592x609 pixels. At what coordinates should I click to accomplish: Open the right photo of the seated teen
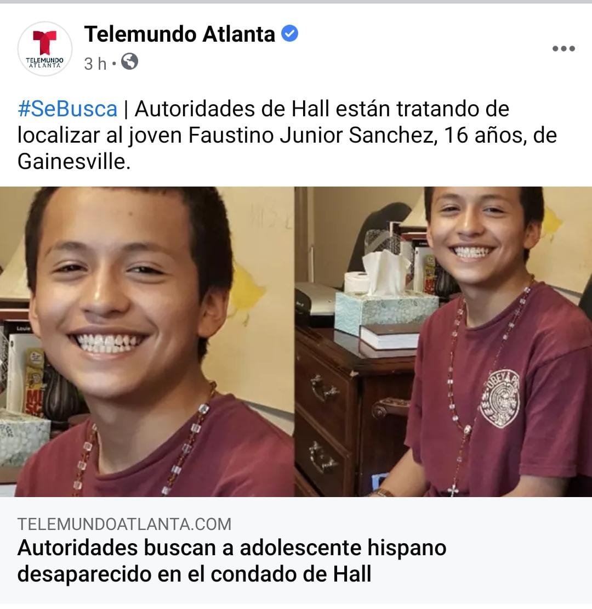(x=443, y=341)
